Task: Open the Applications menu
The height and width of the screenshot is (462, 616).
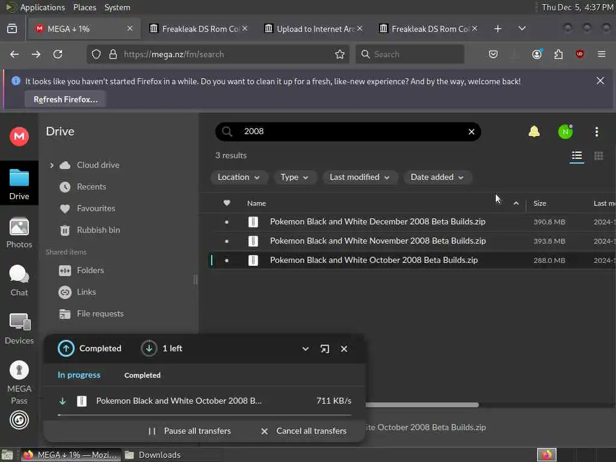Action: [43, 7]
